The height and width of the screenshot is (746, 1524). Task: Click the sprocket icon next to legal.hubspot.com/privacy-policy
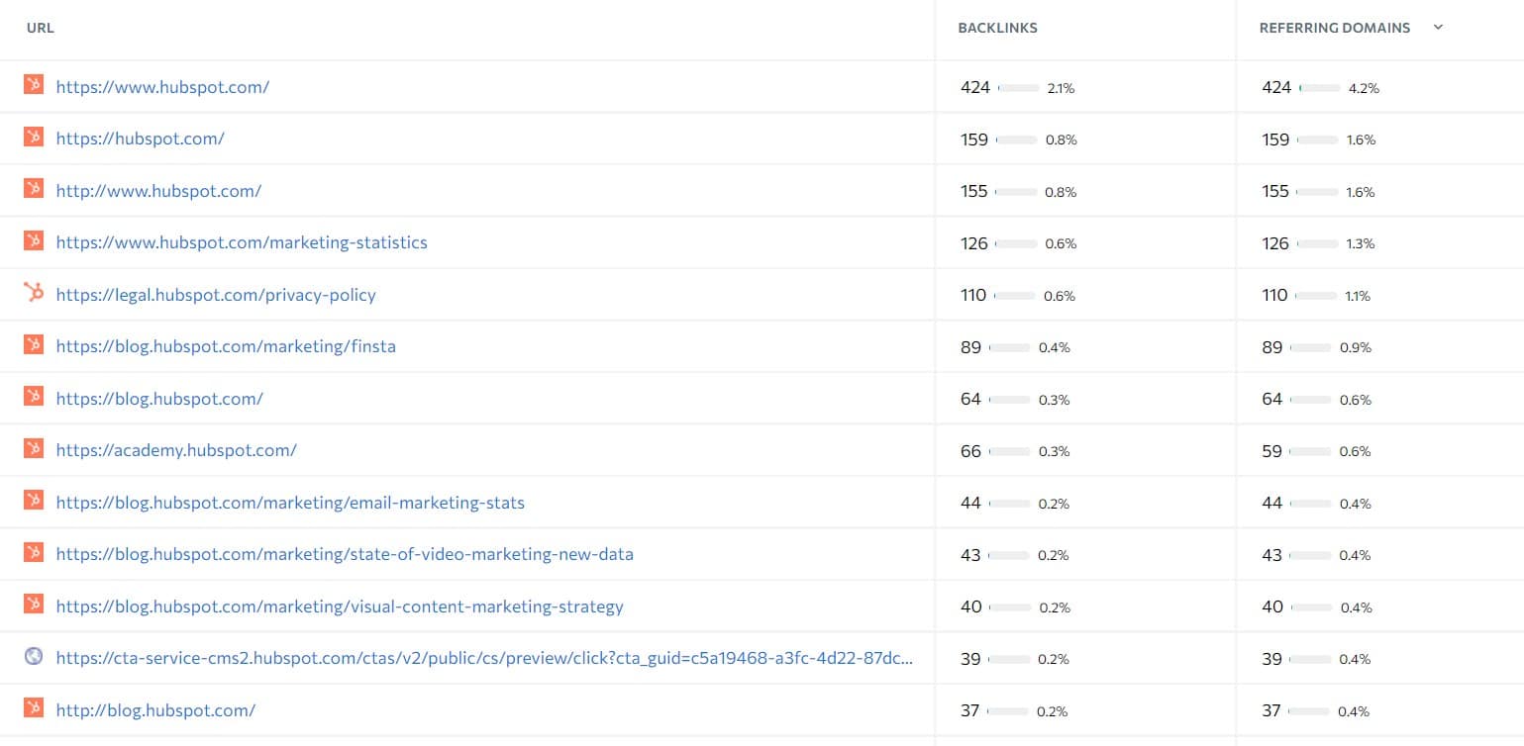pos(34,293)
